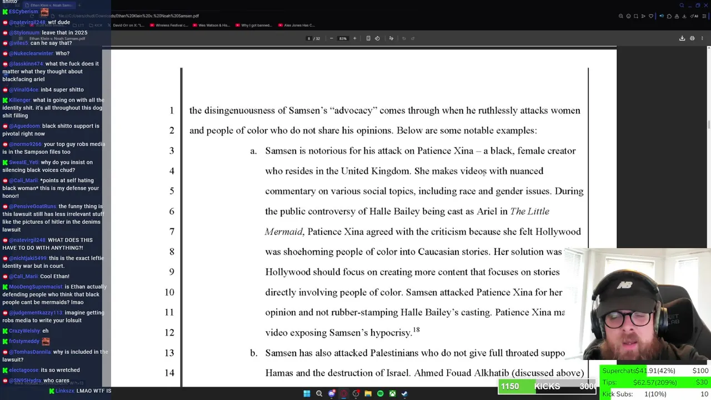Click chat username SweatE_Yeti

tap(23, 162)
